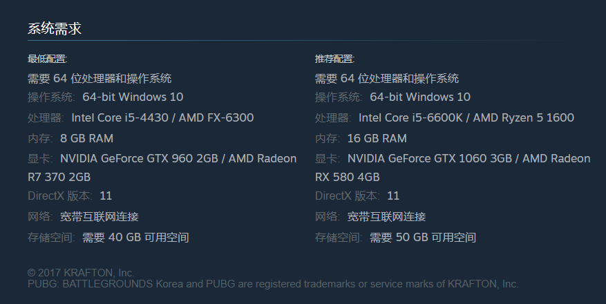Click the PUBG: BATTLEGROUNDS trademark notice line
The width and height of the screenshot is (606, 304).
[x=273, y=284]
